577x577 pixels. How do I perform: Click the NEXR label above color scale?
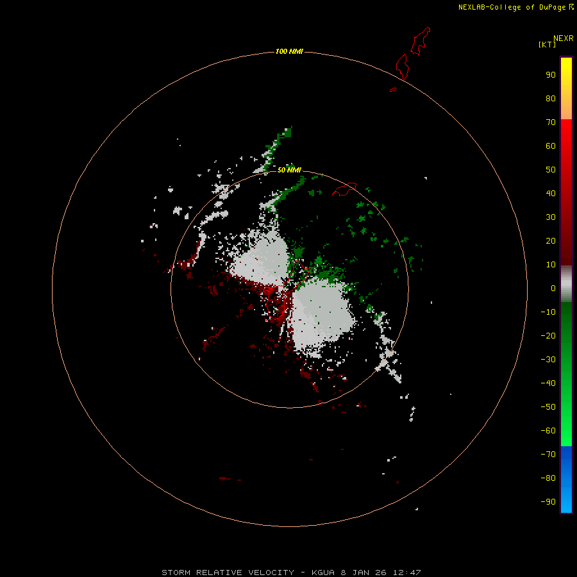[563, 38]
